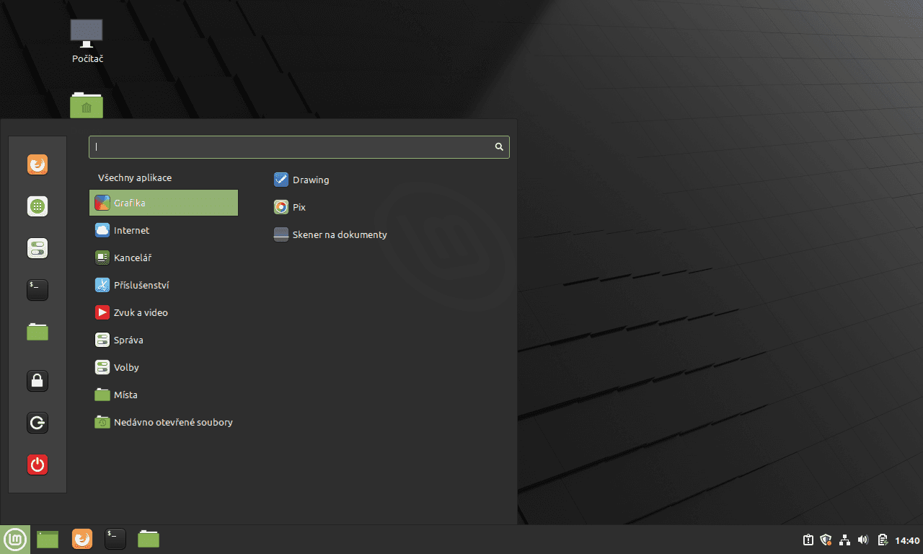Viewport: 923px width, 554px height.
Task: Open the file manager from the menu sidebar
Action: pos(37,331)
